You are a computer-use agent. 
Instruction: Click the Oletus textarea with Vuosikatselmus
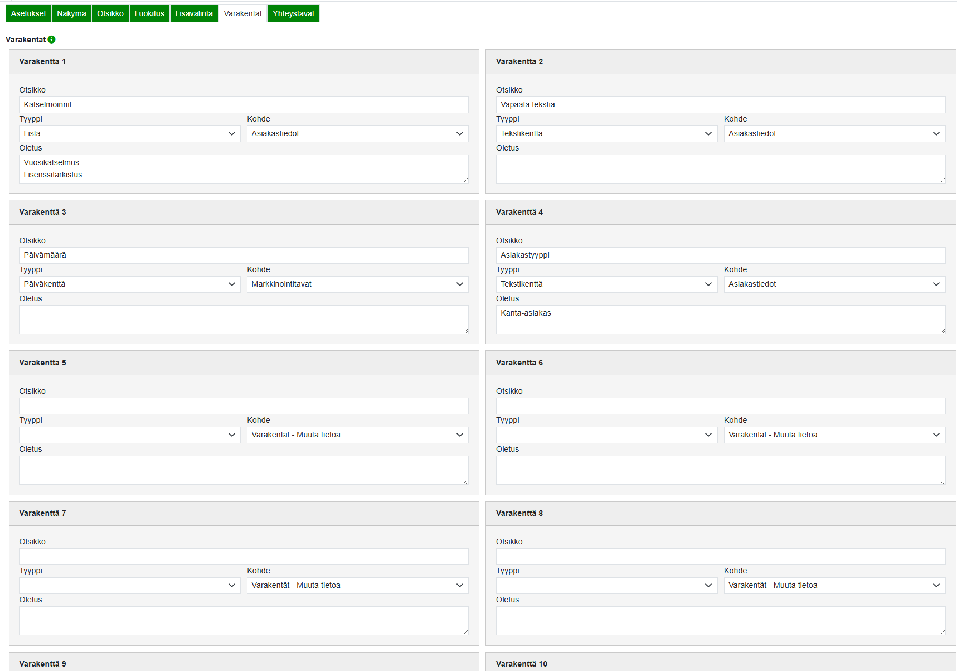244,169
